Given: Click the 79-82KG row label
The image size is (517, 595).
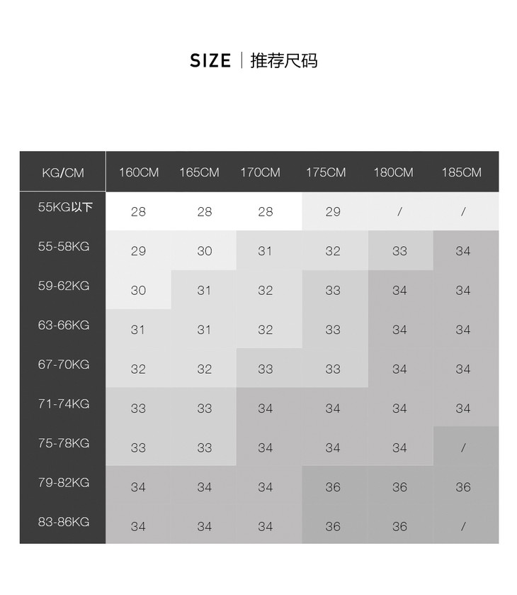Looking at the screenshot, I should [x=64, y=483].
